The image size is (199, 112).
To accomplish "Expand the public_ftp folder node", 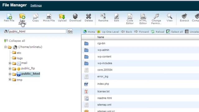I will (10, 68).
